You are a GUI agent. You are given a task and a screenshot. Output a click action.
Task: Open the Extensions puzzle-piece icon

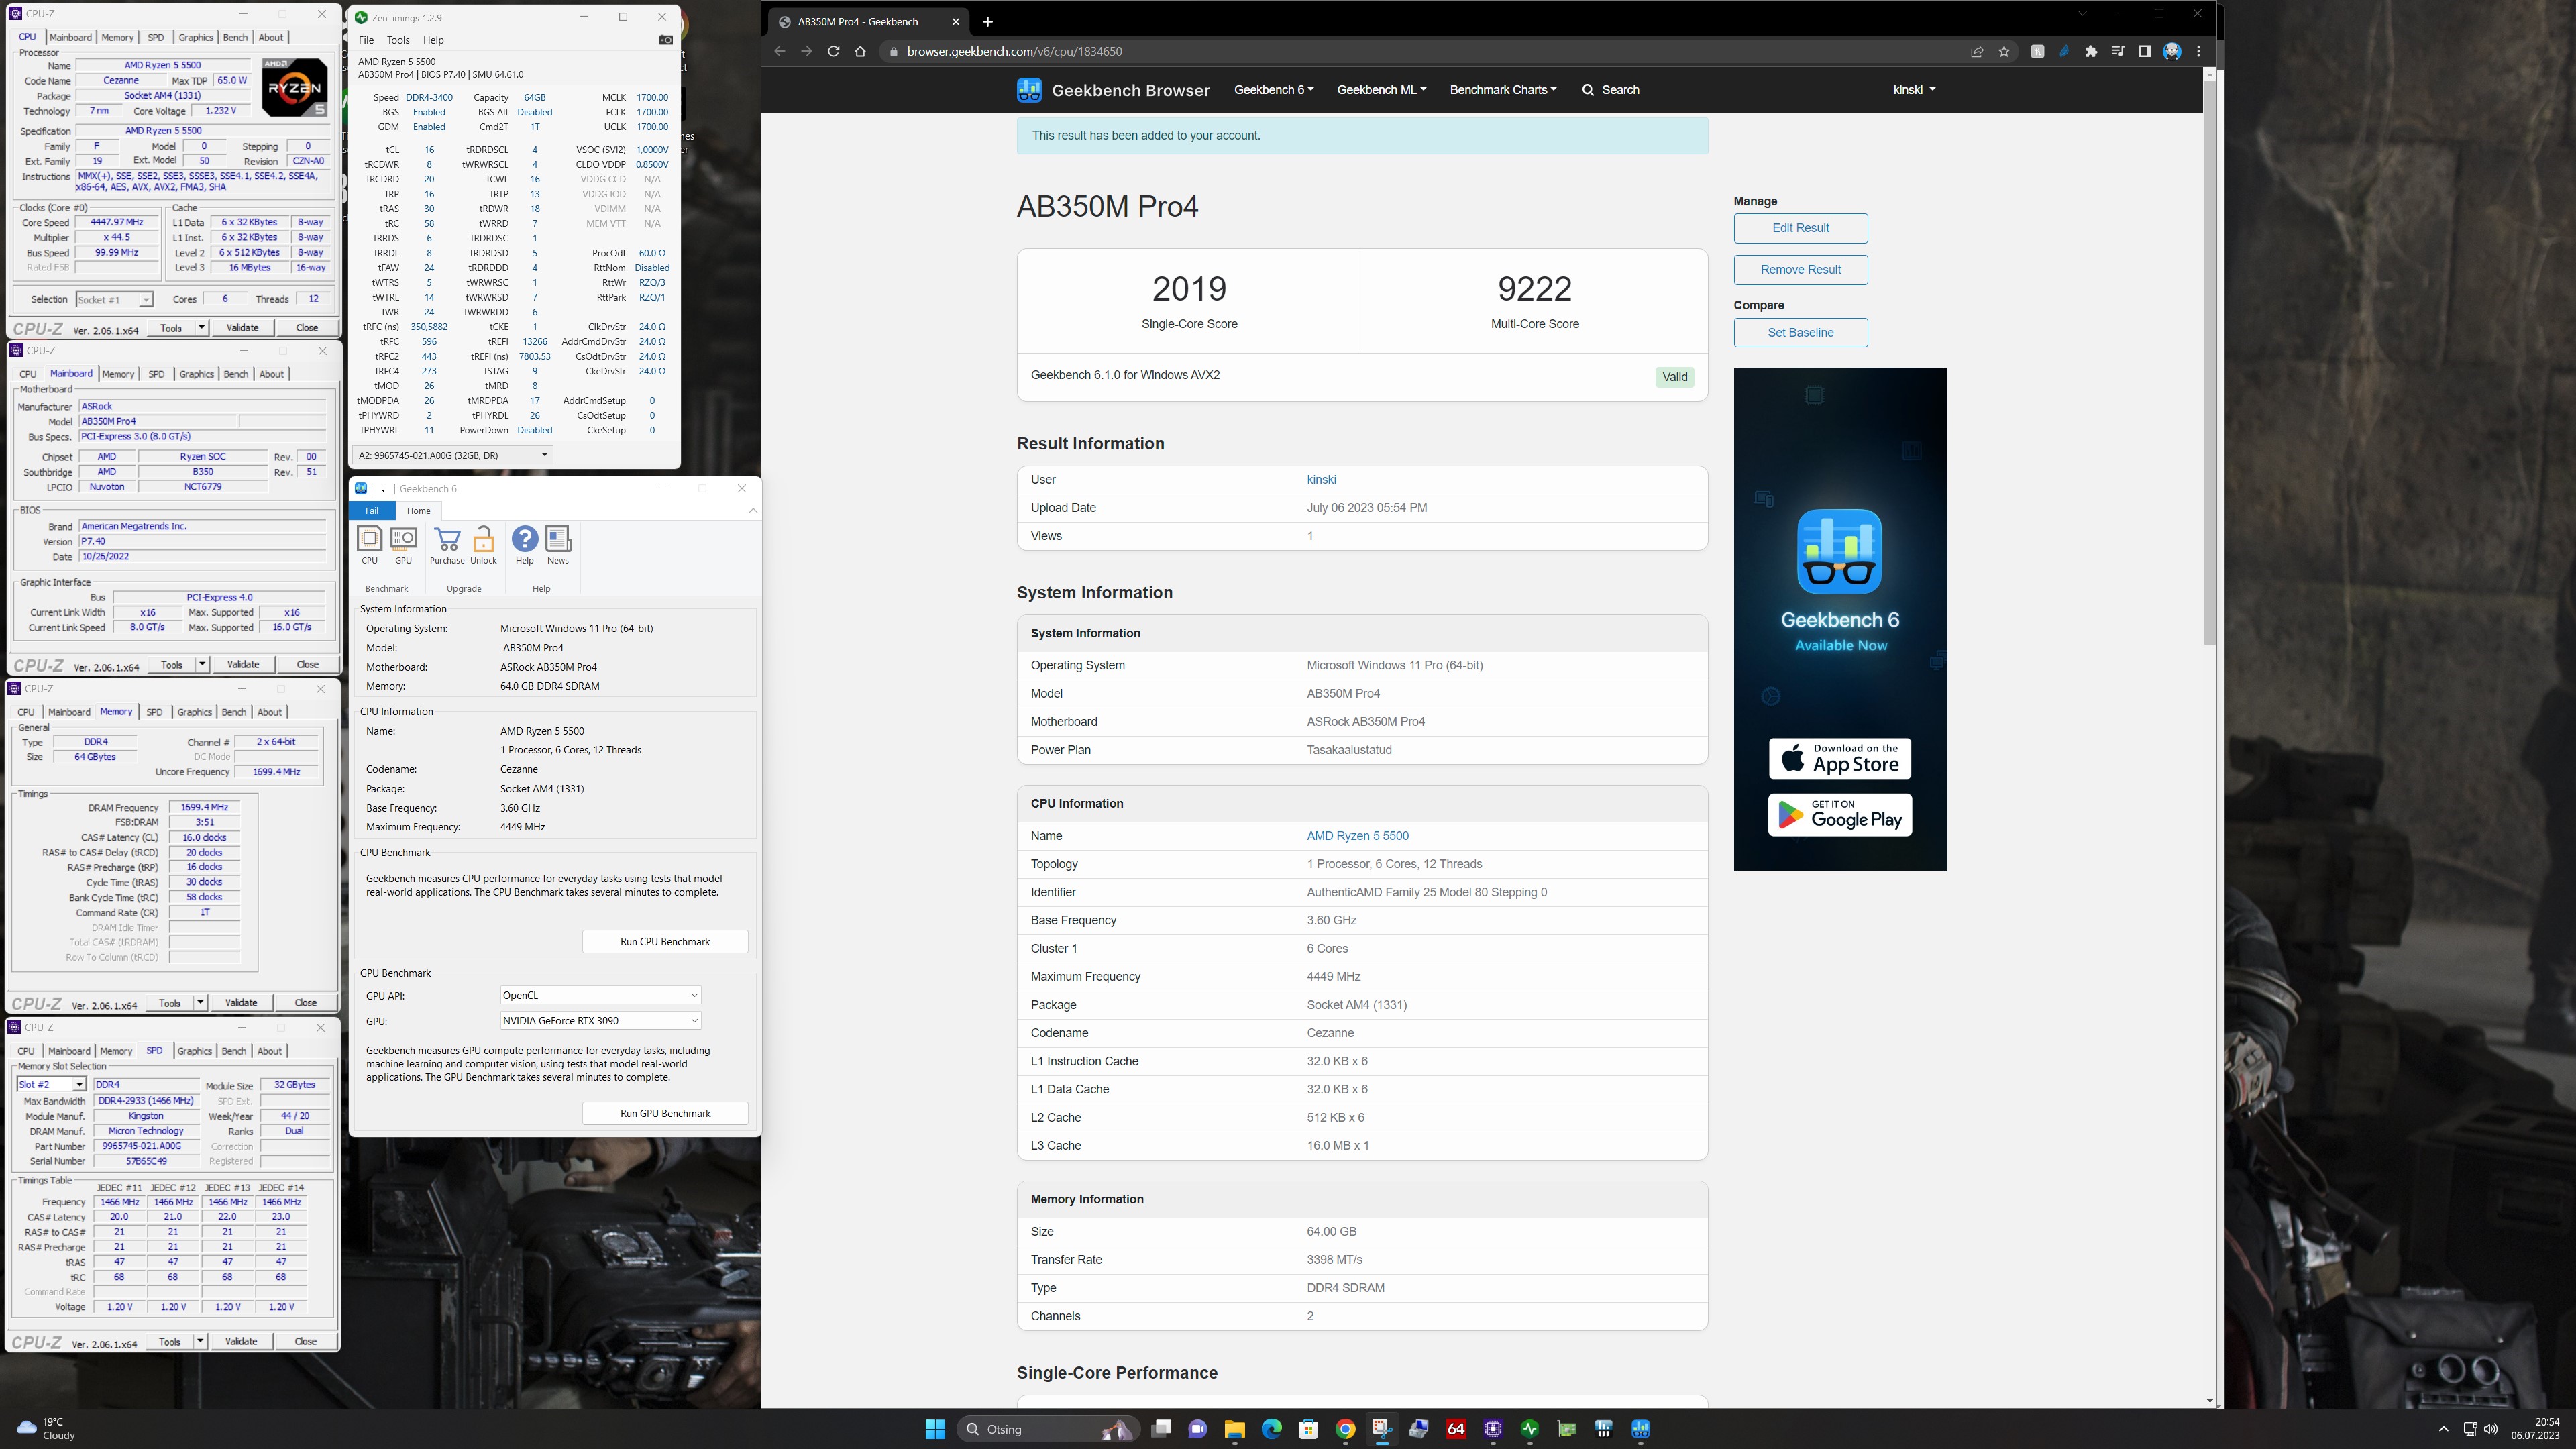click(x=2091, y=52)
